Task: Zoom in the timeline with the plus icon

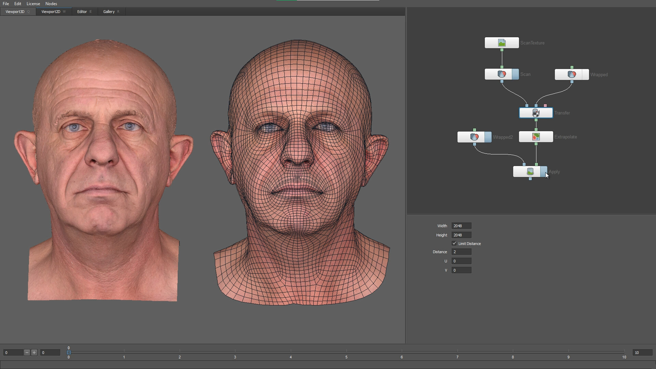Action: [34, 353]
